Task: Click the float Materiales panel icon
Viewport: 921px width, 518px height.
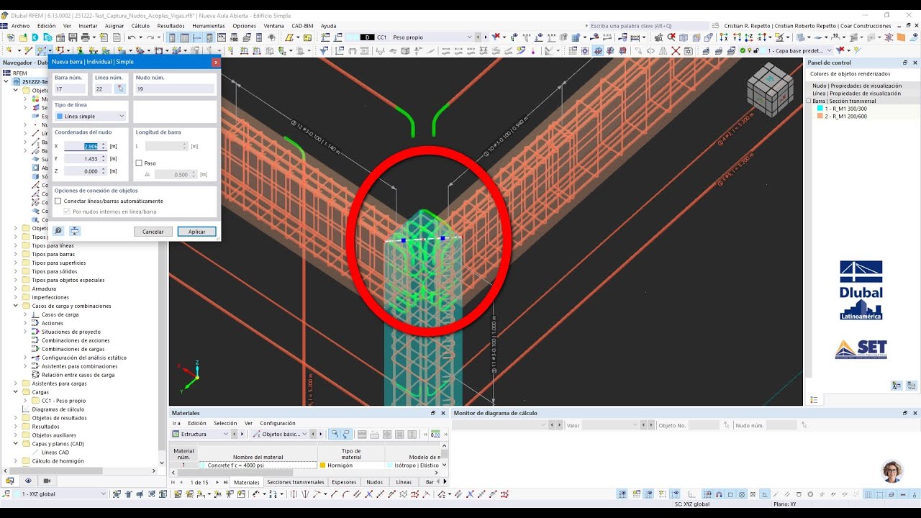Action: [x=433, y=413]
